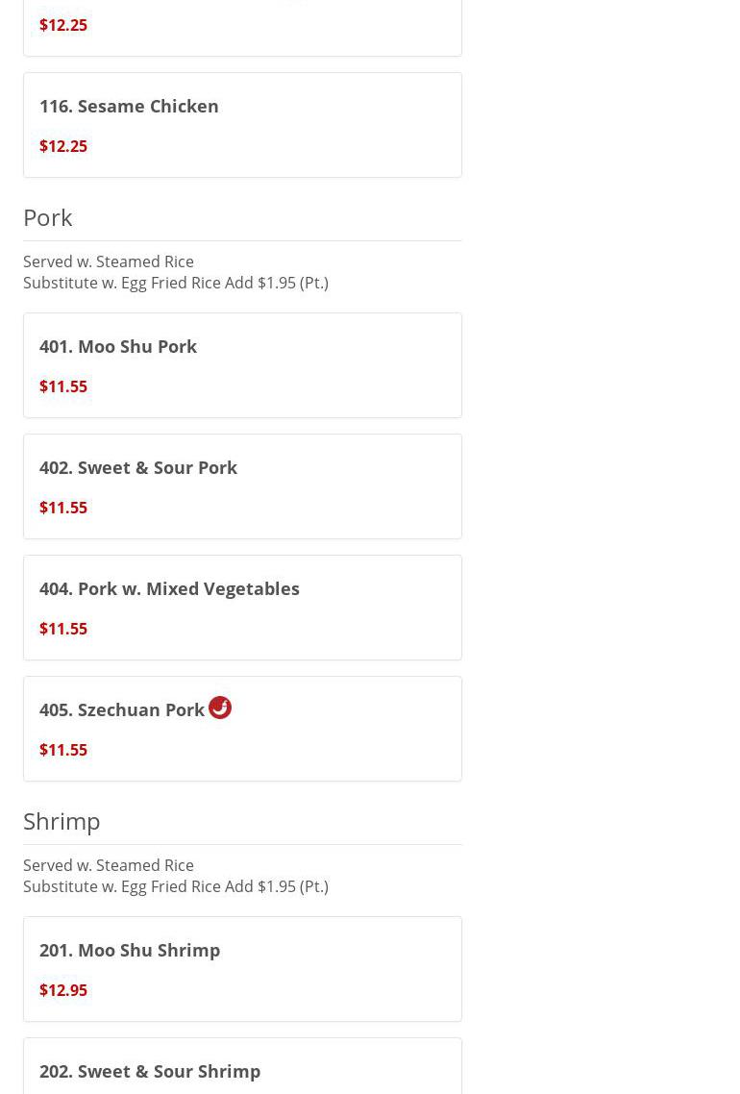This screenshot has height=1094, width=740.
Task: Add 201. Moo Shu Shrimp
Action: click(130, 951)
